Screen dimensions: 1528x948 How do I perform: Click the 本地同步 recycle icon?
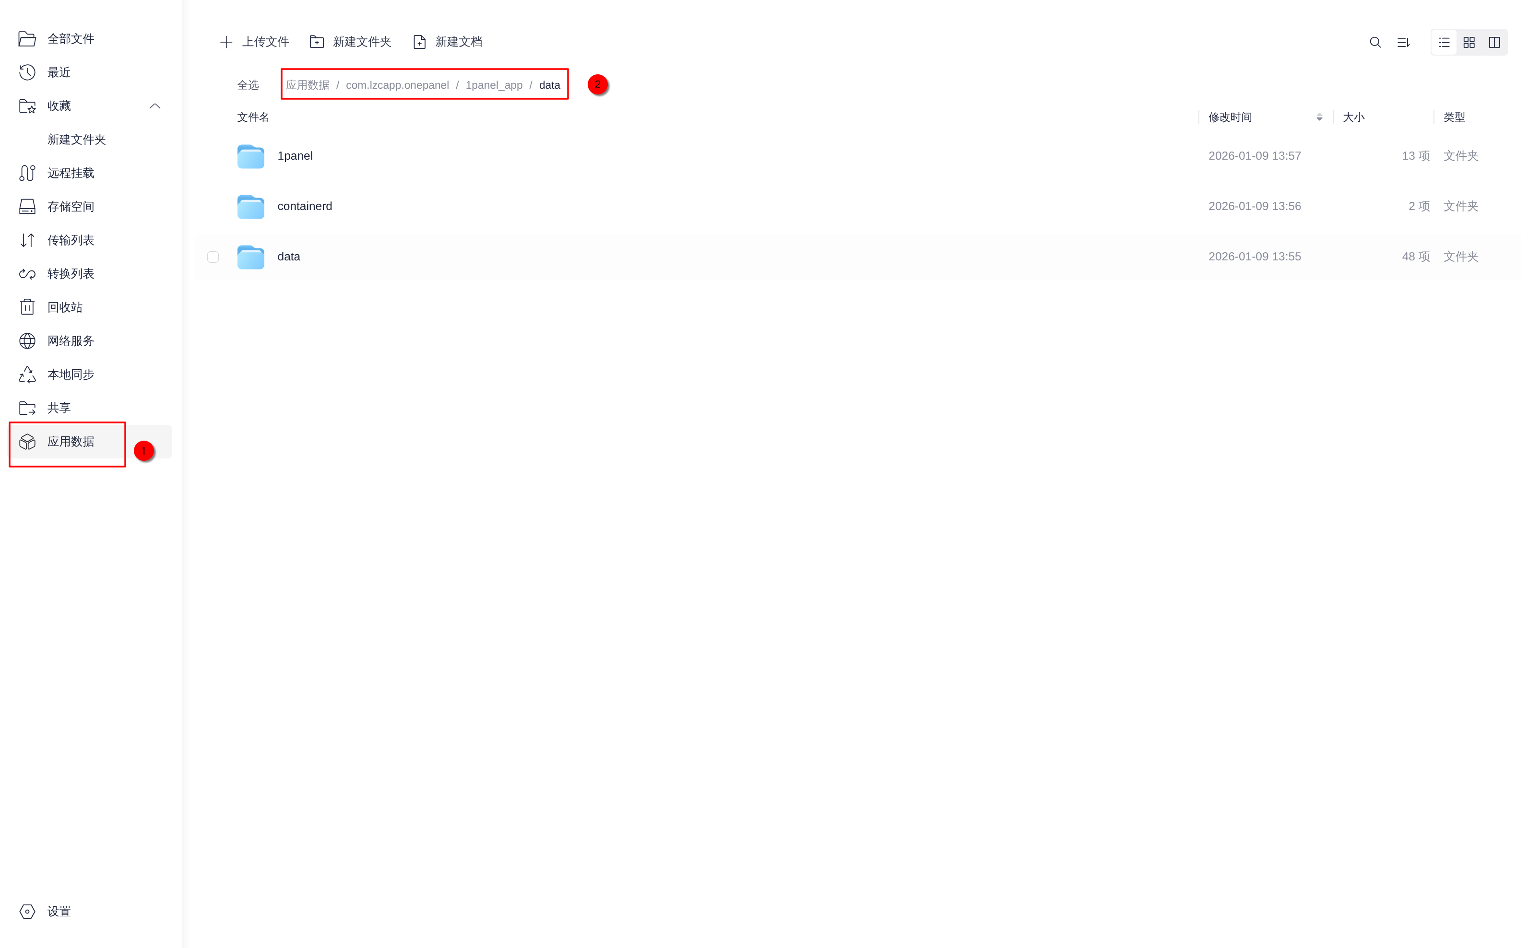coord(27,375)
